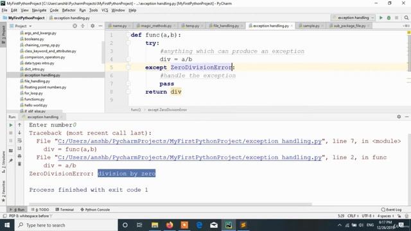Open Project view dropdown arrow
Screen dimensions: 411x231
[30, 26]
